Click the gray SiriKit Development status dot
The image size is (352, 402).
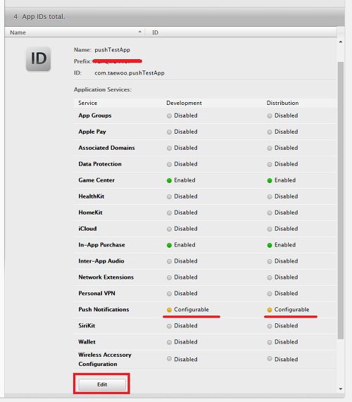[x=169, y=326]
